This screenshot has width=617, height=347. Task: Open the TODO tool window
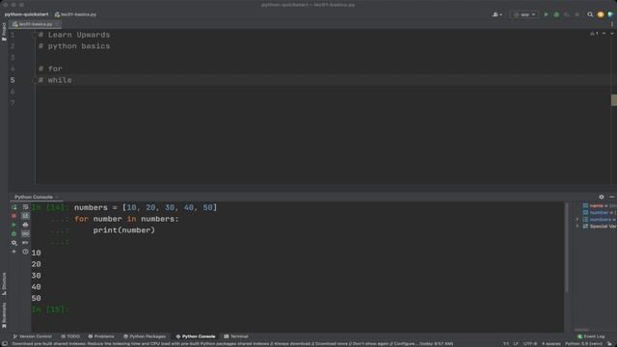[x=70, y=336]
